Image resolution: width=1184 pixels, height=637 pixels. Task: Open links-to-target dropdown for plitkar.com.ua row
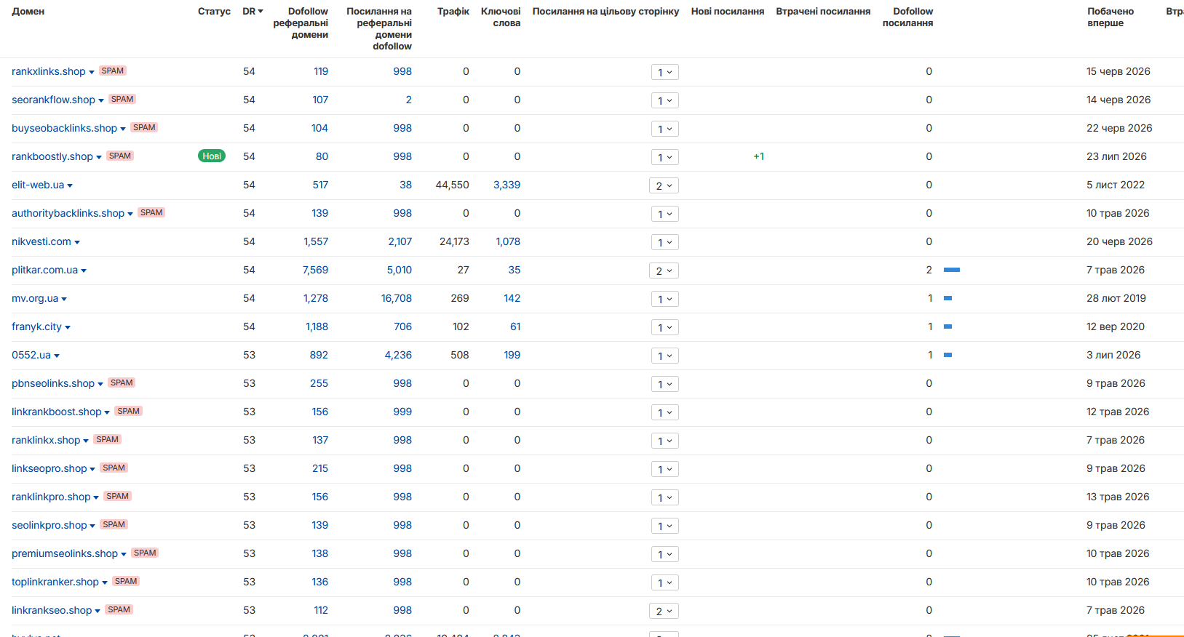click(x=664, y=271)
